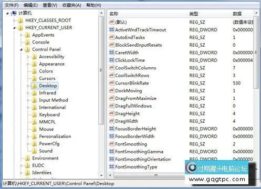
Task: Click the 530 data cell for CursorBlinkRate
Action: point(237,83)
